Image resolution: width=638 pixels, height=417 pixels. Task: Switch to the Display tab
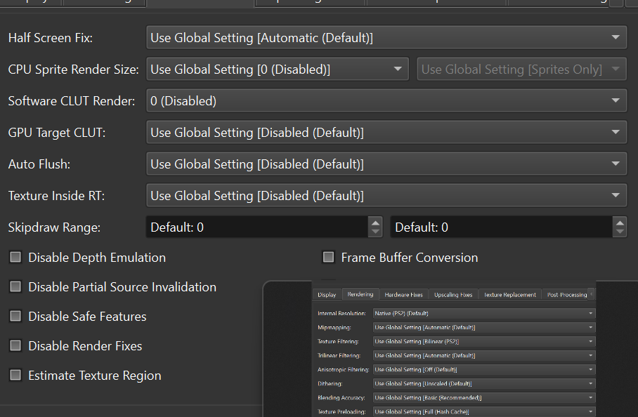tap(326, 294)
